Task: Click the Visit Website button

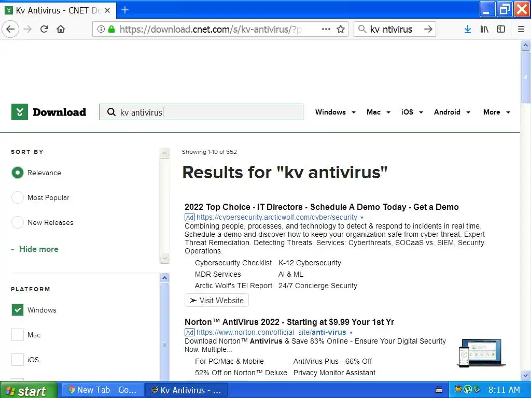Action: pos(217,301)
